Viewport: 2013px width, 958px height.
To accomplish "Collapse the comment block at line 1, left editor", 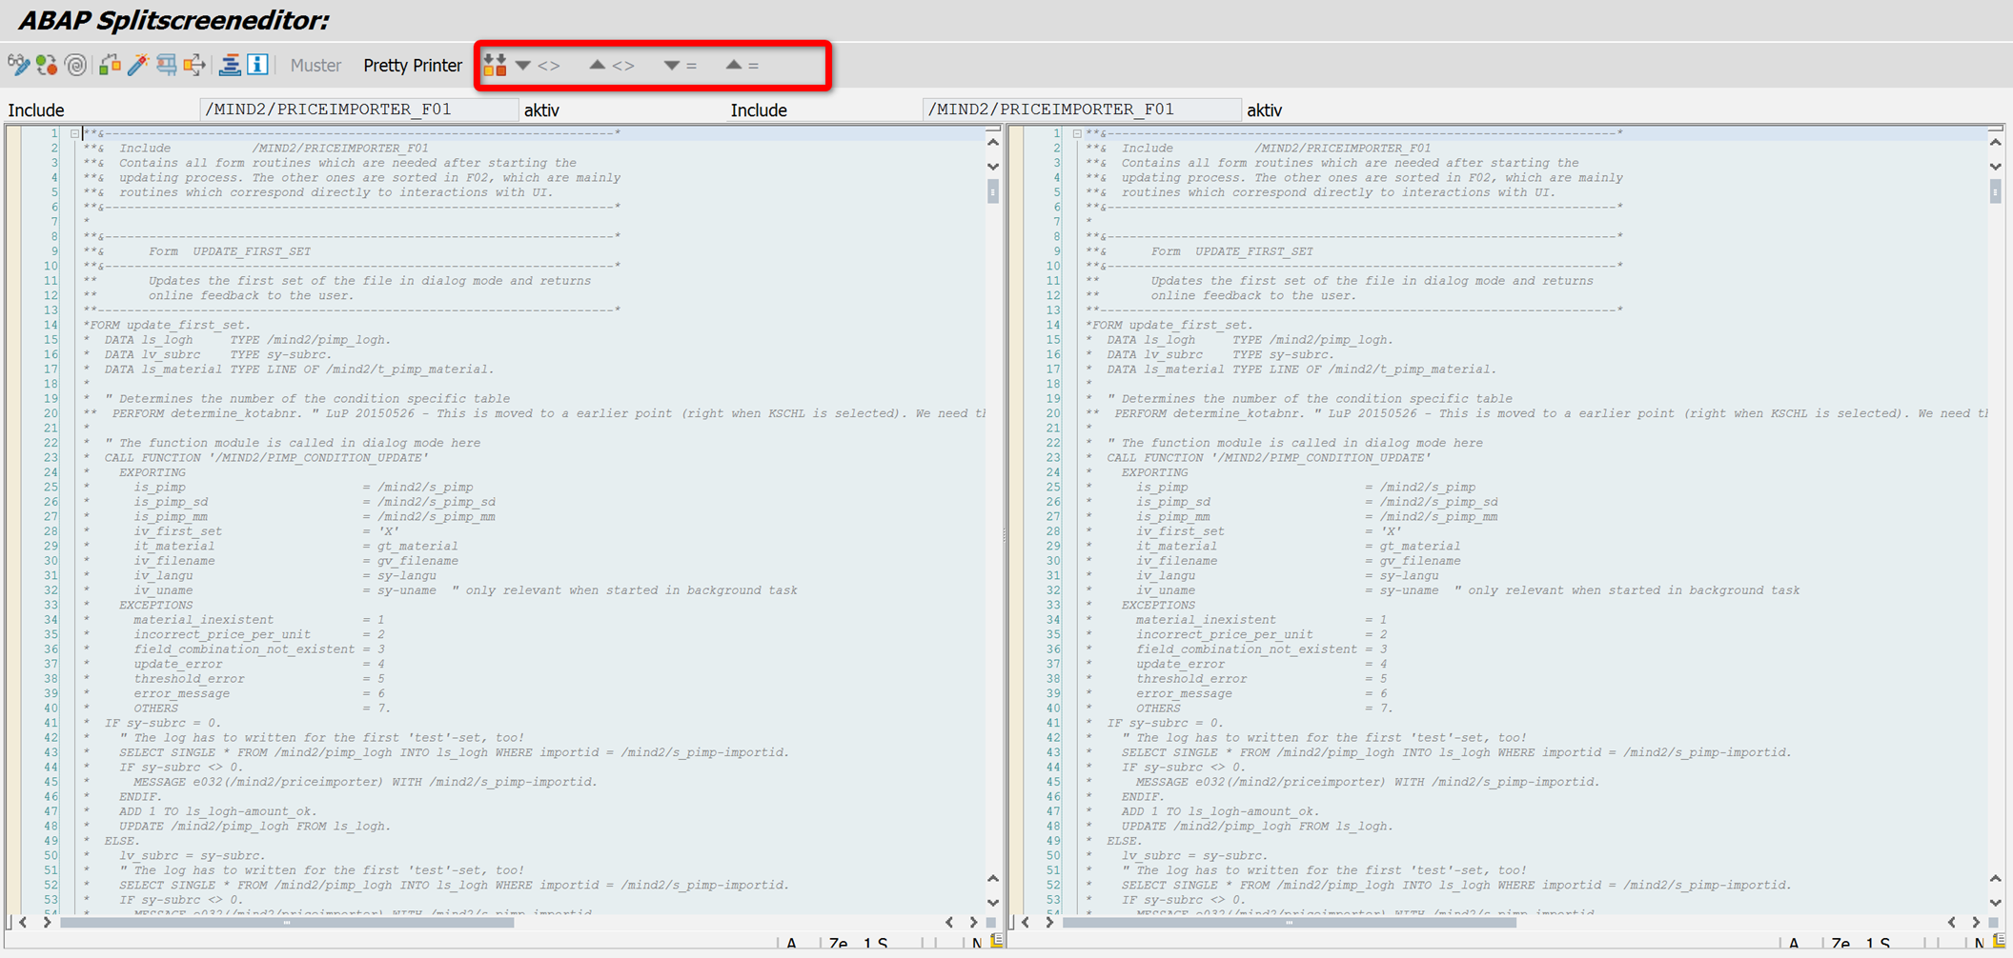I will pyautogui.click(x=74, y=133).
